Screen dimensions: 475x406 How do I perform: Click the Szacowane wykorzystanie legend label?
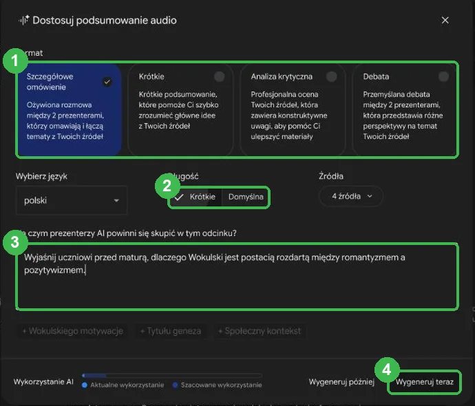point(221,385)
